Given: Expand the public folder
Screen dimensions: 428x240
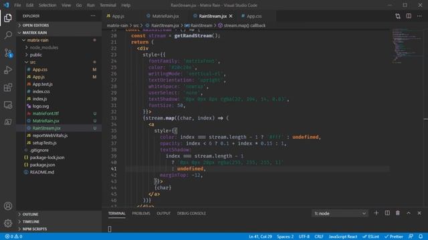Looking at the screenshot, I should [59, 55].
